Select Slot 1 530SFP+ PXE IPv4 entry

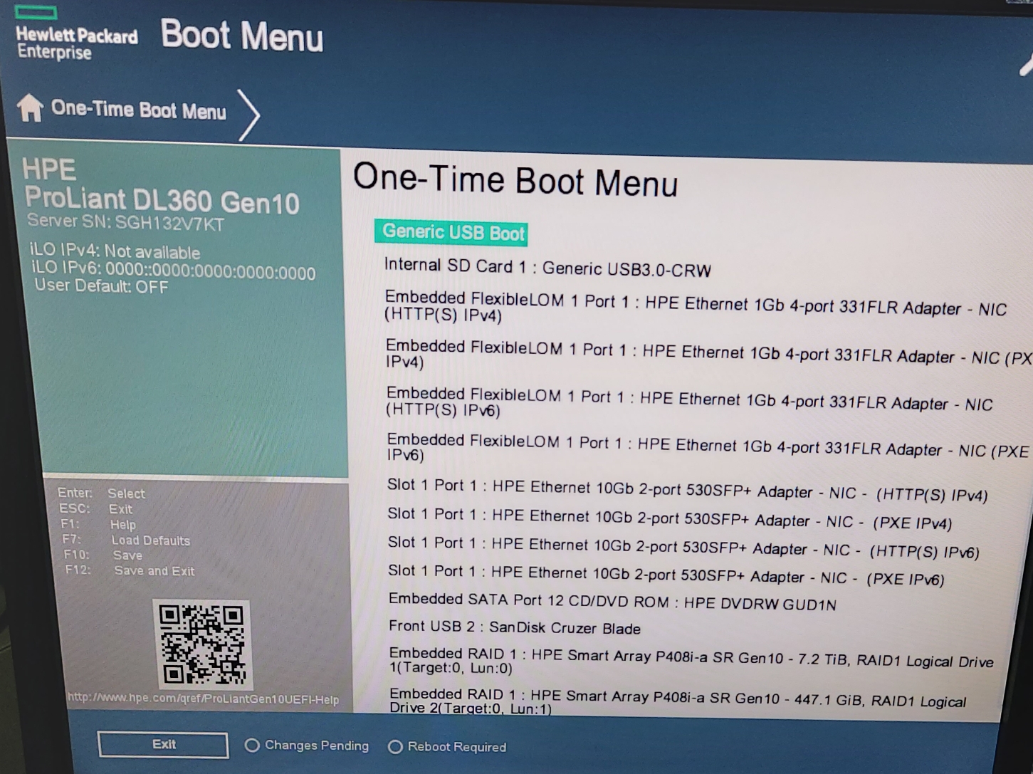(670, 518)
